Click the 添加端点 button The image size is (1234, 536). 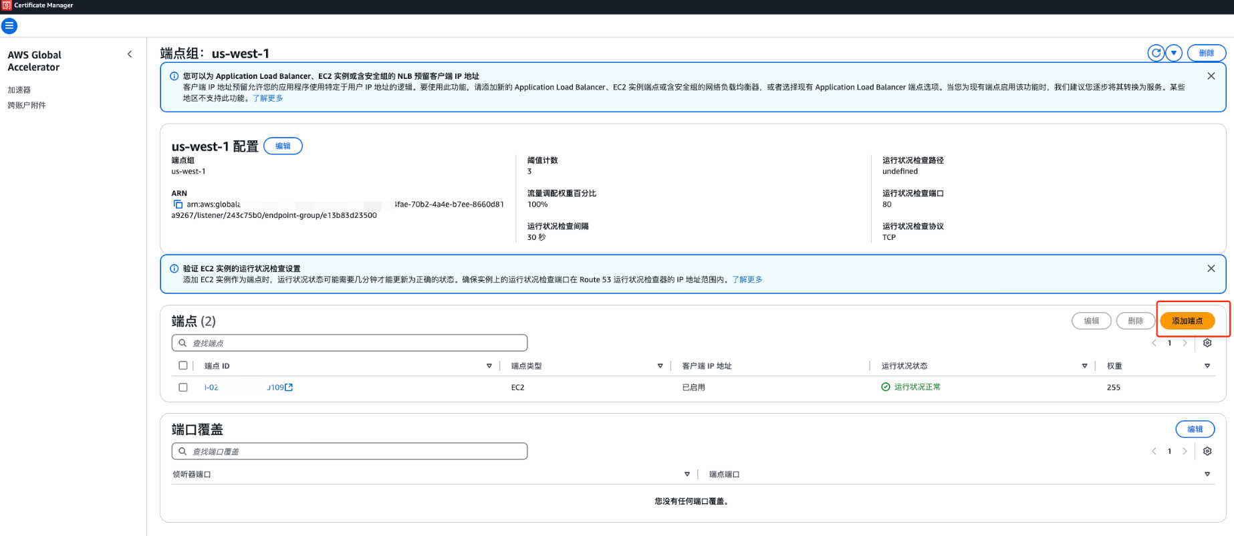pos(1187,321)
